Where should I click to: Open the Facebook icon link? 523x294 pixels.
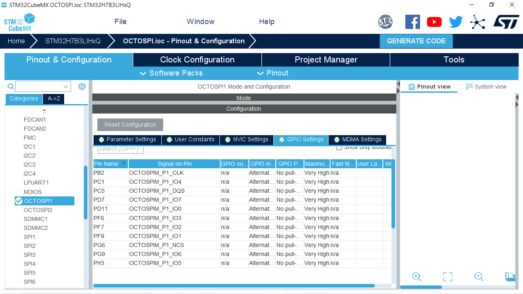click(413, 22)
